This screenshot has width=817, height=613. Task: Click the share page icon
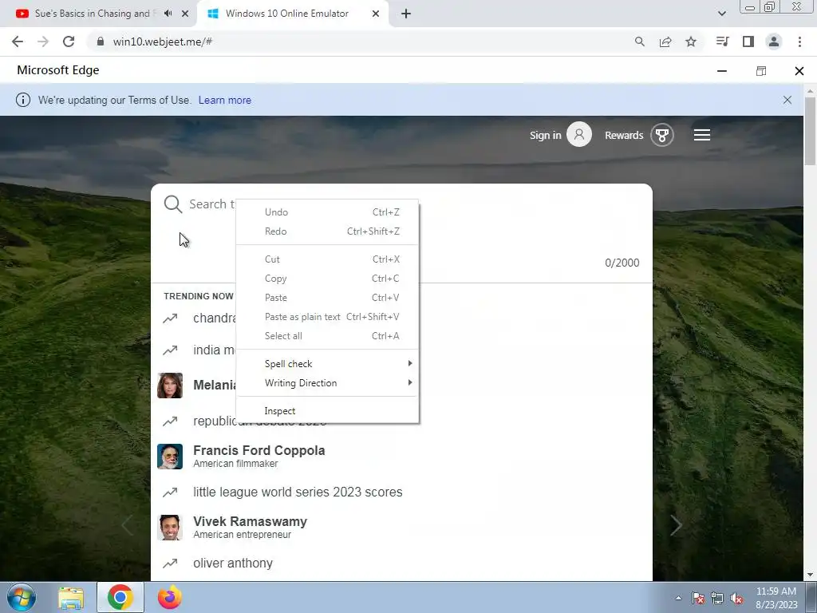[665, 42]
